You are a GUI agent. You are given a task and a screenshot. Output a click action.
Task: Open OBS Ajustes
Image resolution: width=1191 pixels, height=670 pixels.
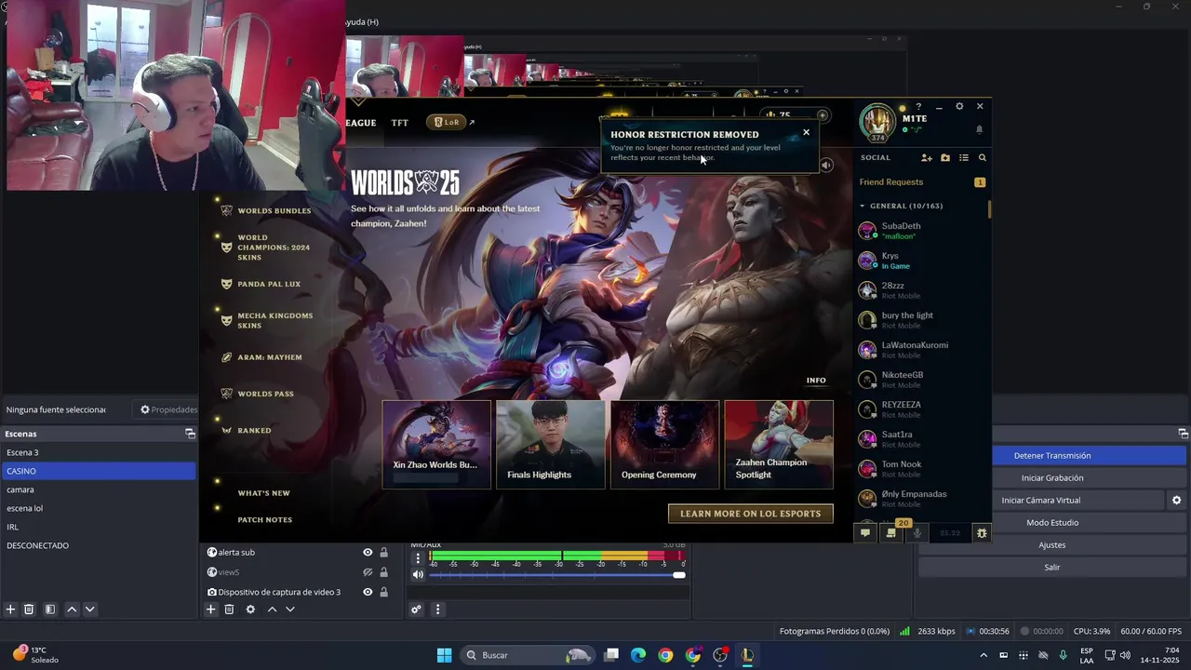coord(1052,545)
